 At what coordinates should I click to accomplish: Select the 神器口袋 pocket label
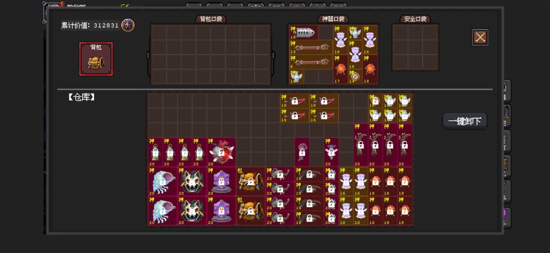pos(333,19)
